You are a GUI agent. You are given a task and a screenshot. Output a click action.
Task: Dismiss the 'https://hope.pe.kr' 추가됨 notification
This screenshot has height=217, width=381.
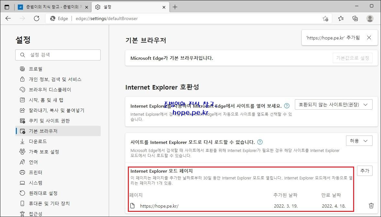(369, 38)
